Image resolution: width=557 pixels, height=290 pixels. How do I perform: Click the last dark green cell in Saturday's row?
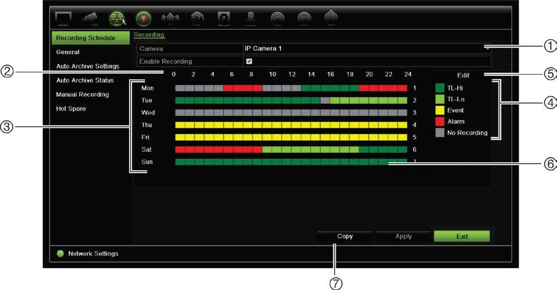[403, 150]
